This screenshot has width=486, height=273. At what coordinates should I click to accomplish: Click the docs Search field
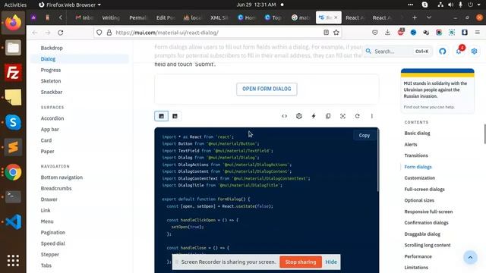click(x=397, y=52)
